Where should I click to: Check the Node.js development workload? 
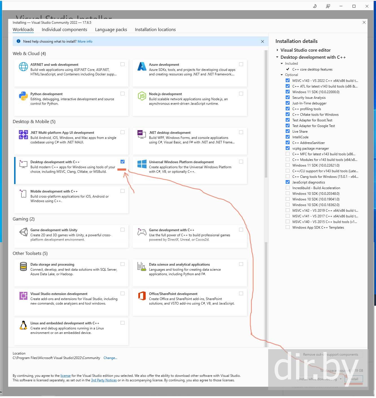(x=241, y=94)
